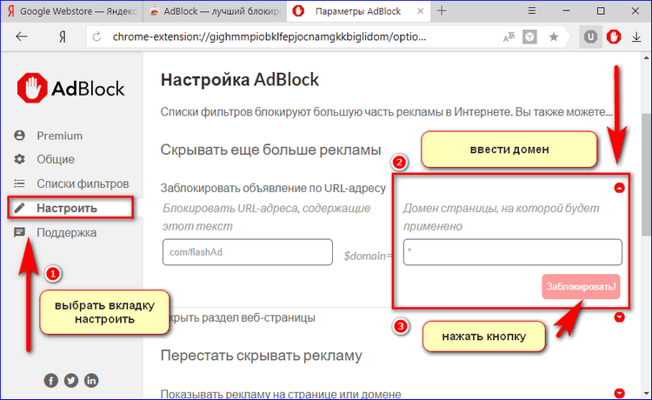The height and width of the screenshot is (400, 652).
Task: Bookmark page with star icon
Action: click(554, 37)
